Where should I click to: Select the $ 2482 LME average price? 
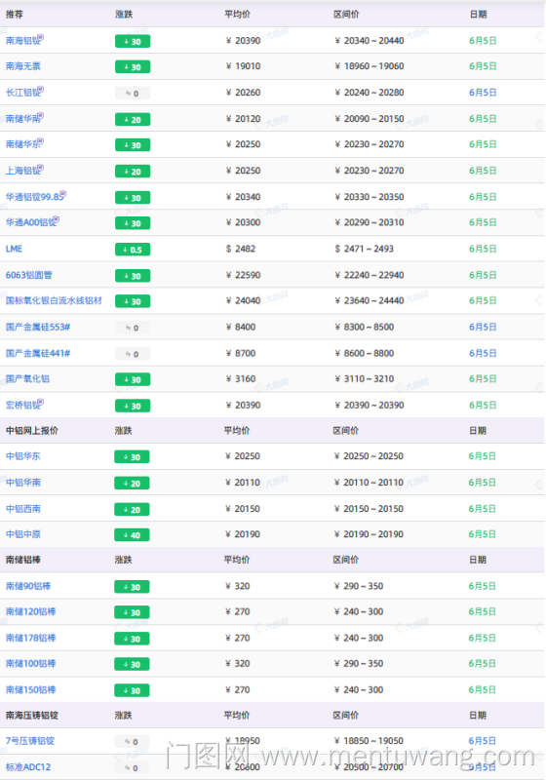[241, 249]
